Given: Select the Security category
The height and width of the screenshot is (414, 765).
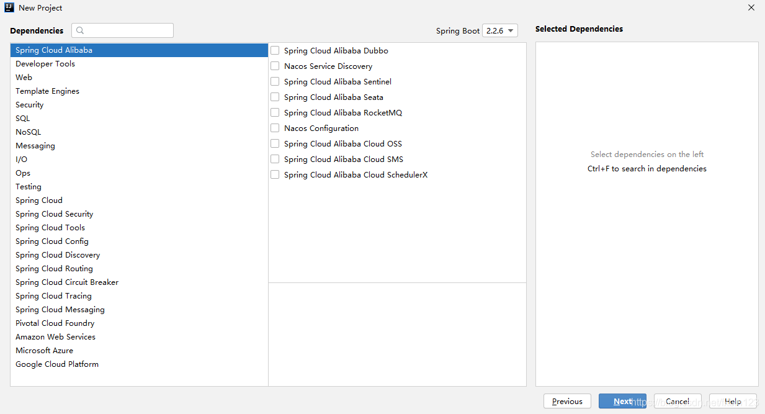Looking at the screenshot, I should tap(139, 105).
